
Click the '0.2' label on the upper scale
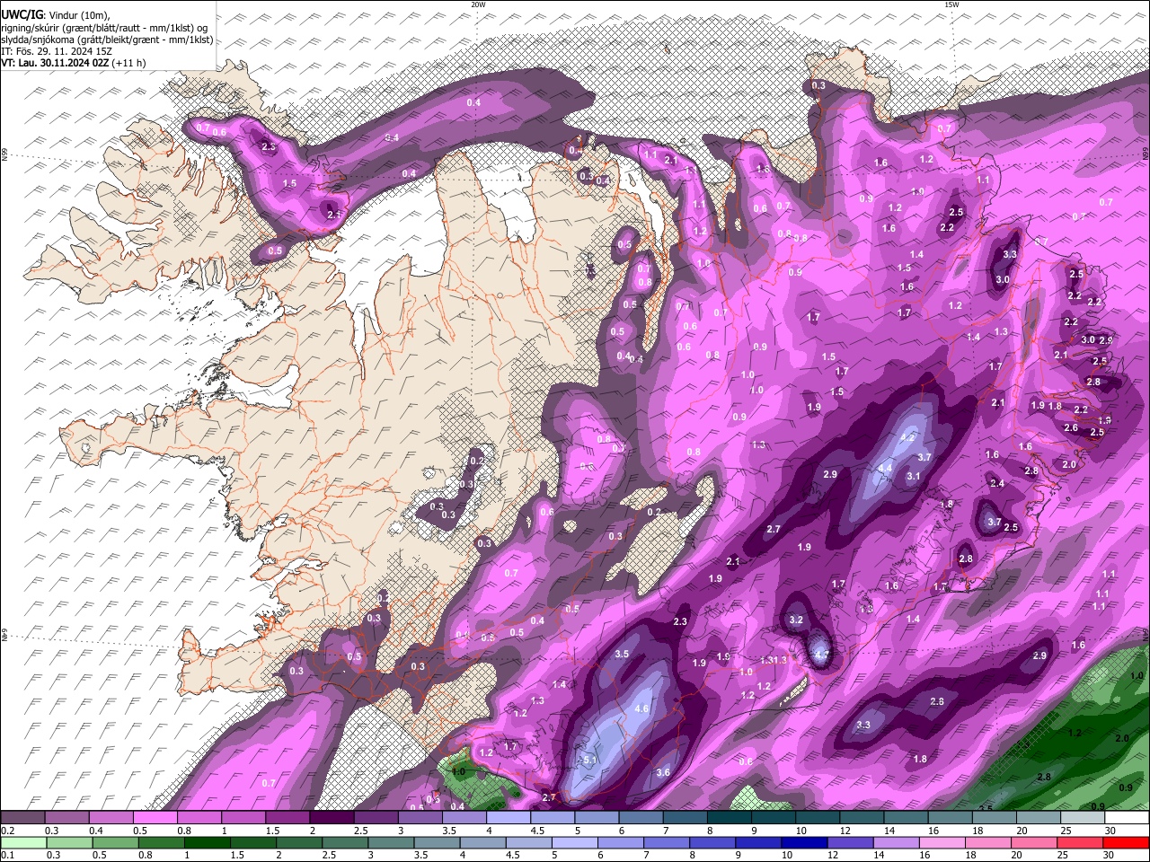[x=8, y=831]
